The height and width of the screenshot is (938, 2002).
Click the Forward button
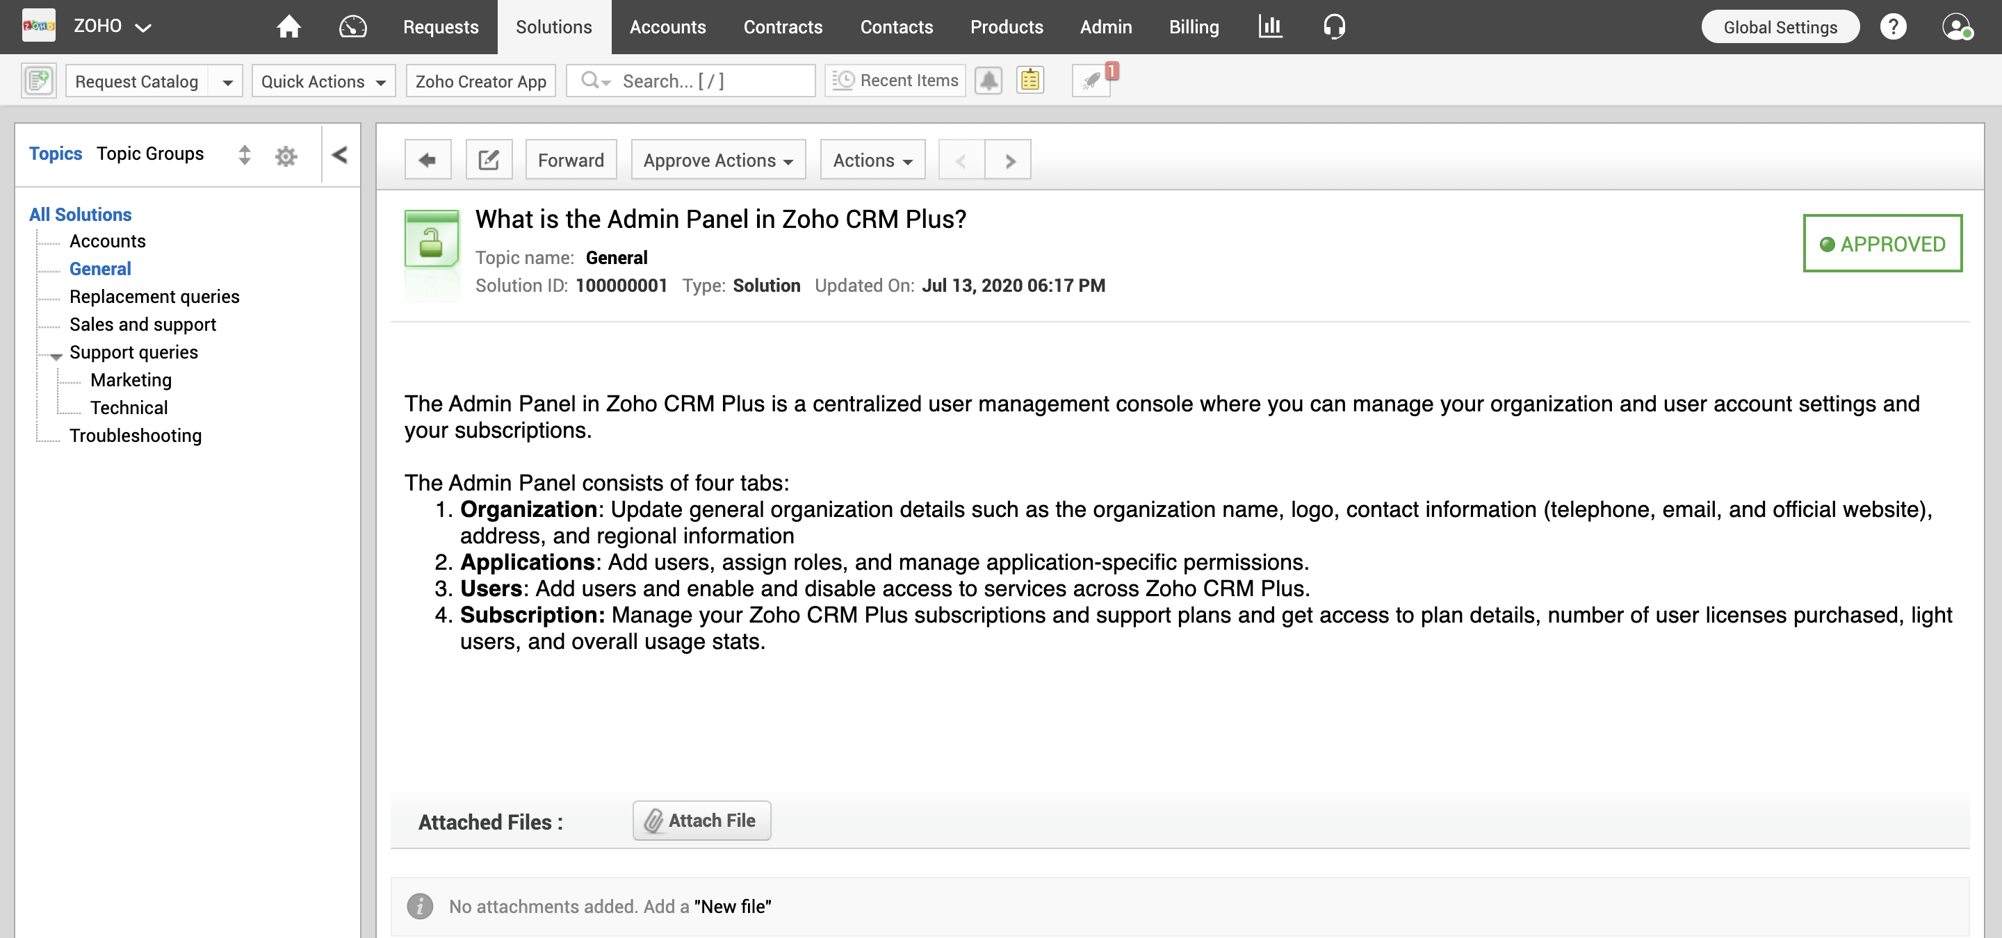(571, 160)
